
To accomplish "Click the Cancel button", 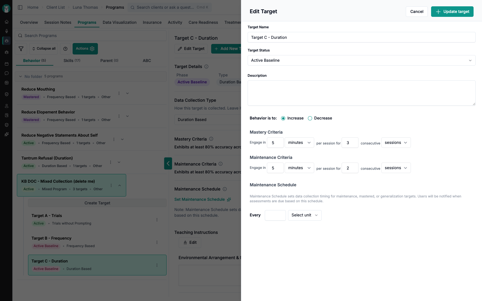I will click(x=417, y=11).
